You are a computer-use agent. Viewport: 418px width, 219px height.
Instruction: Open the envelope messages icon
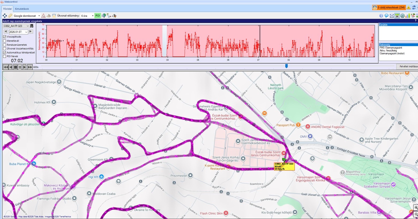click(392, 16)
